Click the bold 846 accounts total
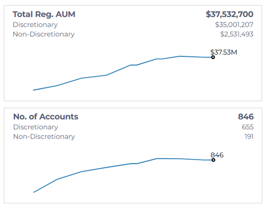The height and width of the screenshot is (207, 266). click(246, 117)
